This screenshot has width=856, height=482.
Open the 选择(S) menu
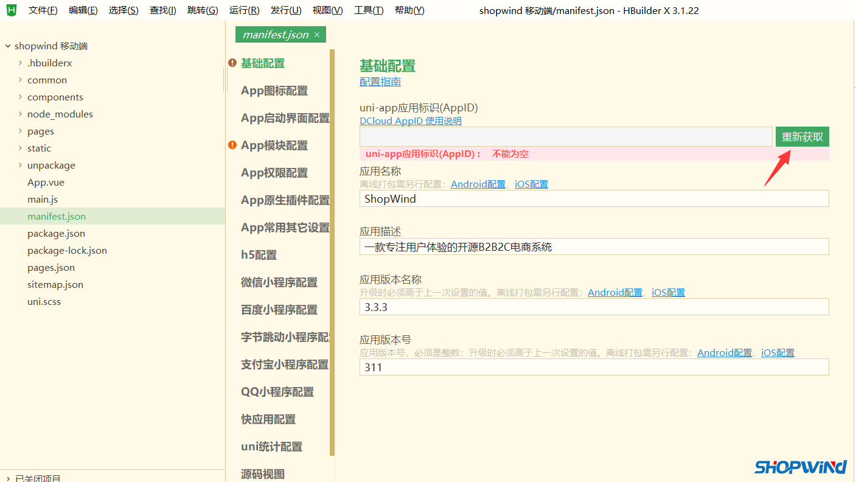click(124, 10)
